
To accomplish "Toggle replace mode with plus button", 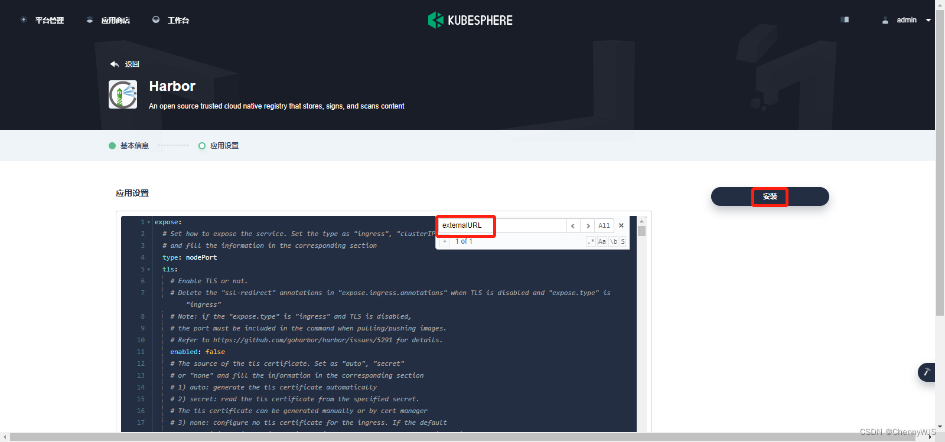I will click(x=445, y=241).
